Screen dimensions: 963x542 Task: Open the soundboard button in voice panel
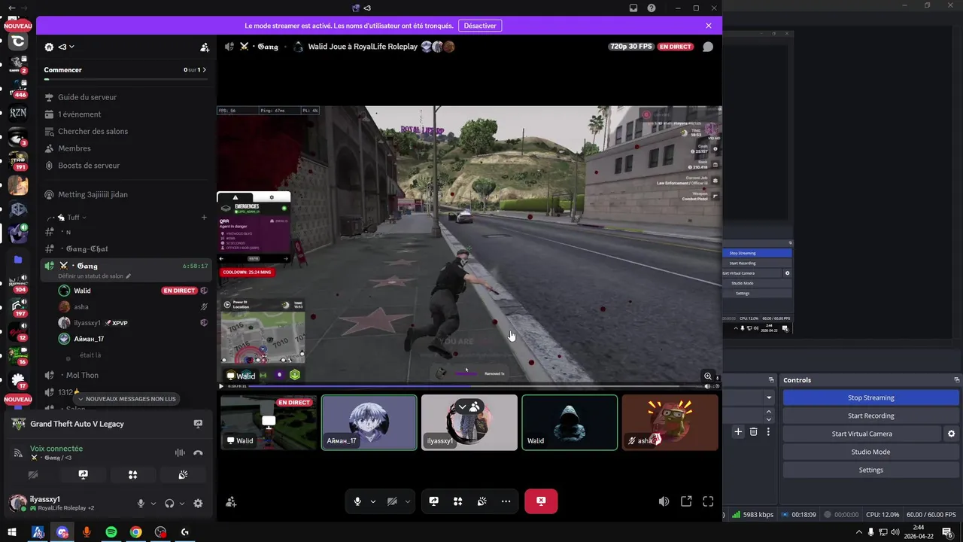[x=183, y=475]
